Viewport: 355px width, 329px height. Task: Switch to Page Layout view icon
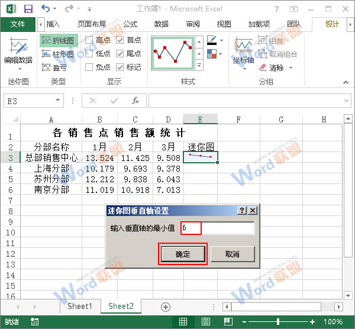click(x=206, y=321)
